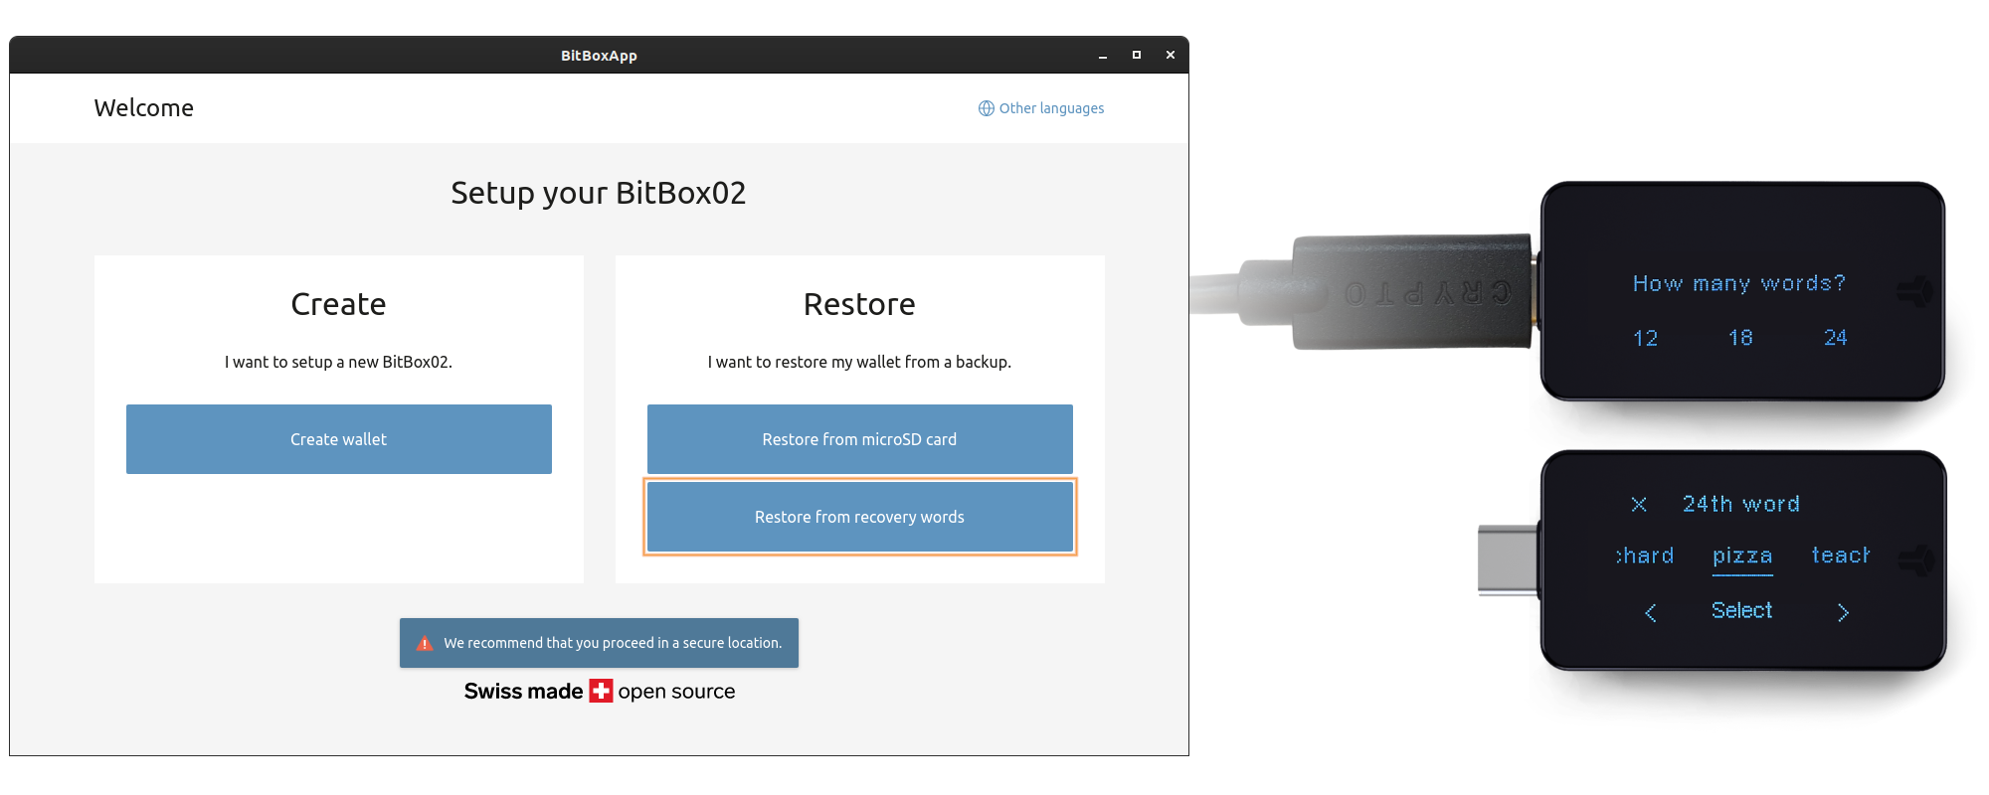
Task: Click the warning triangle icon in the banner
Action: click(425, 643)
